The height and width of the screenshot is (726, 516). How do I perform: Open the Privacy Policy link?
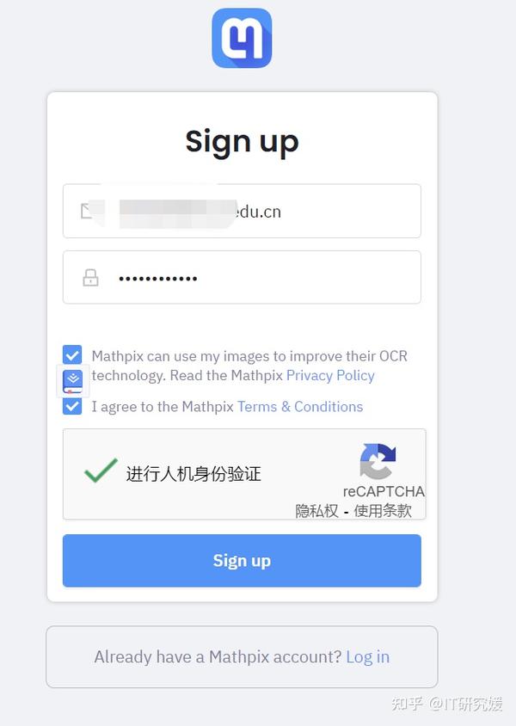[330, 375]
